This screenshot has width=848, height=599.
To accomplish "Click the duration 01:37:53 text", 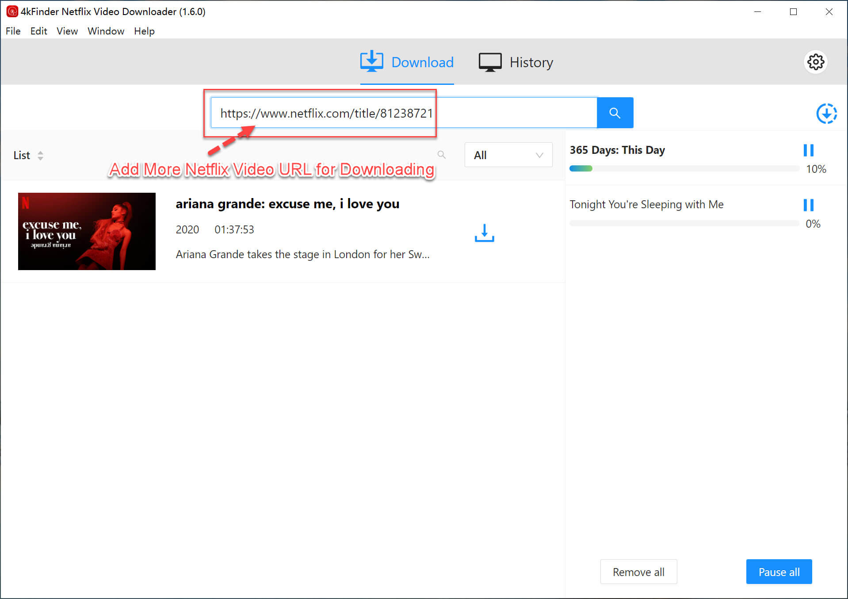I will click(234, 229).
